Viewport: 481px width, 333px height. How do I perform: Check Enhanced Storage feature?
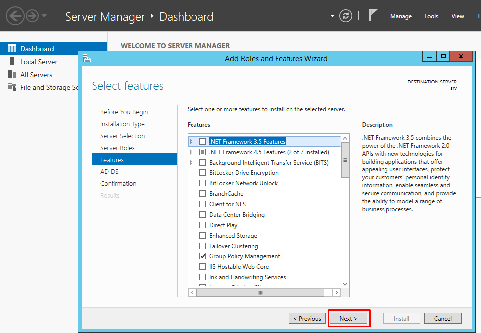click(202, 235)
